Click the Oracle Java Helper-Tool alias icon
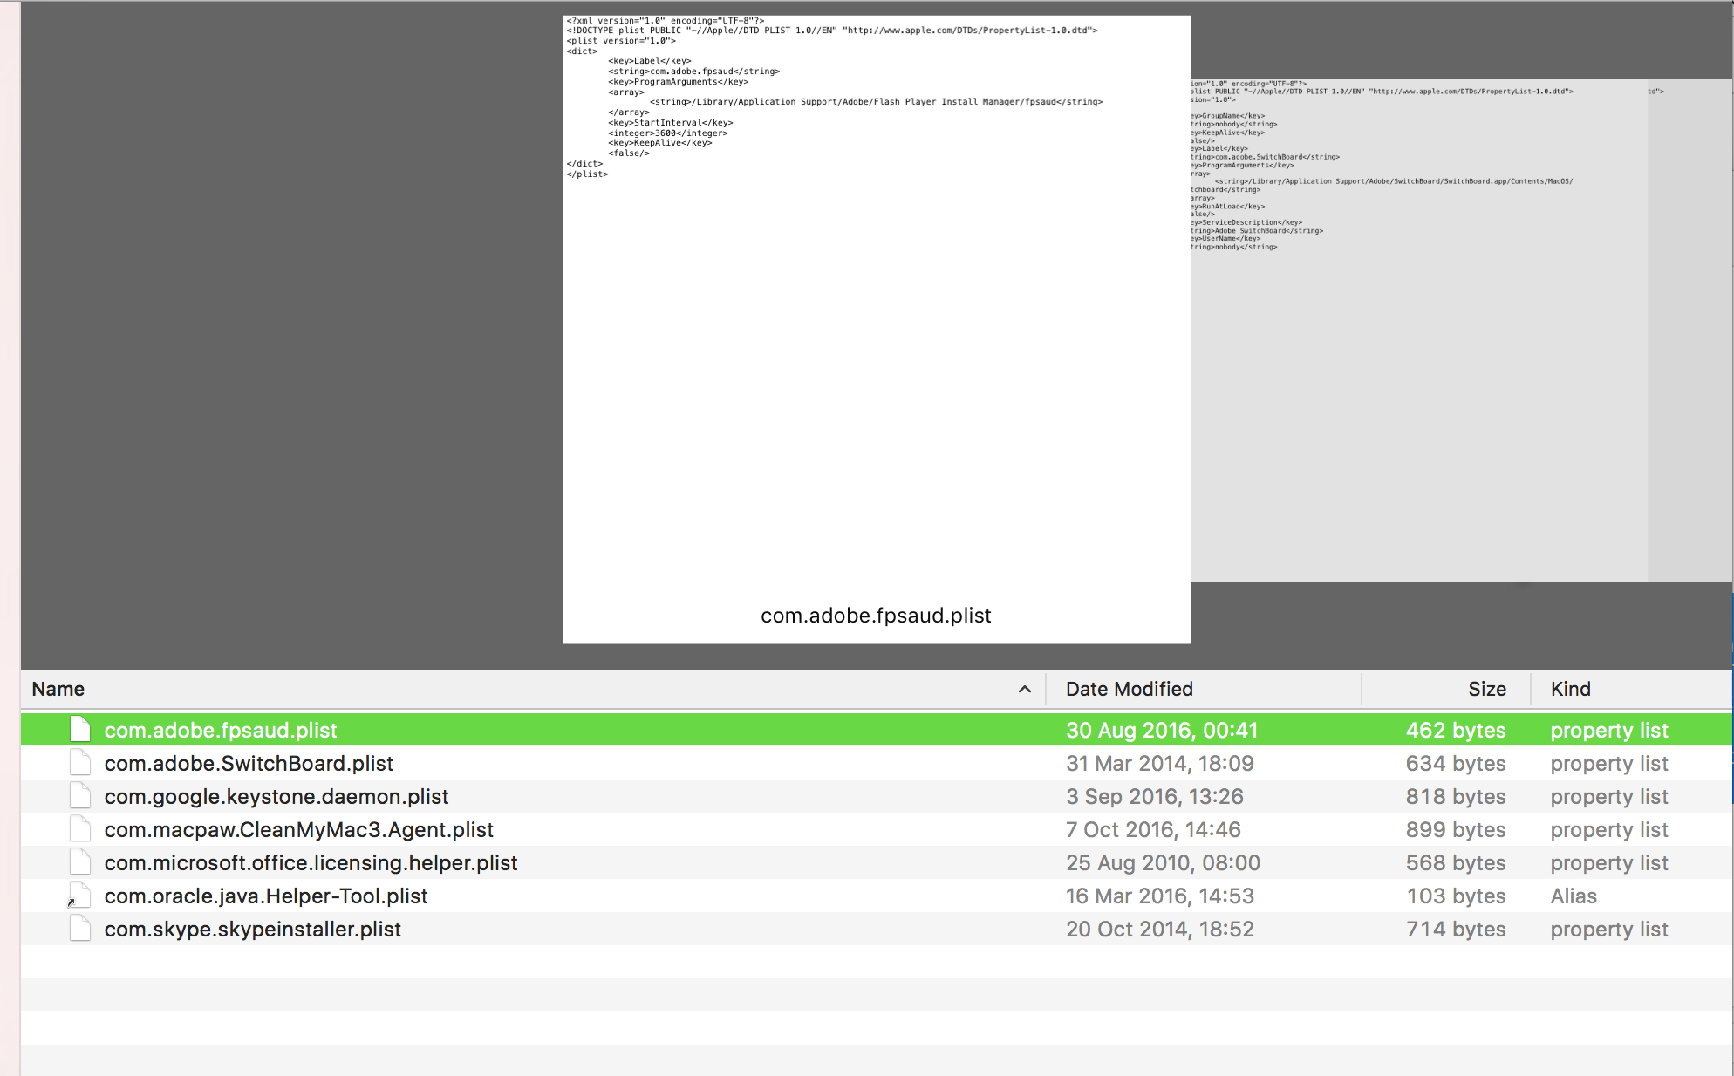This screenshot has width=1734, height=1076. (x=79, y=896)
